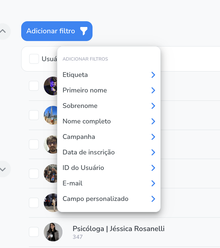This screenshot has width=220, height=248.
Task: Click the chevron next to Sobrenome
Action: click(x=153, y=106)
